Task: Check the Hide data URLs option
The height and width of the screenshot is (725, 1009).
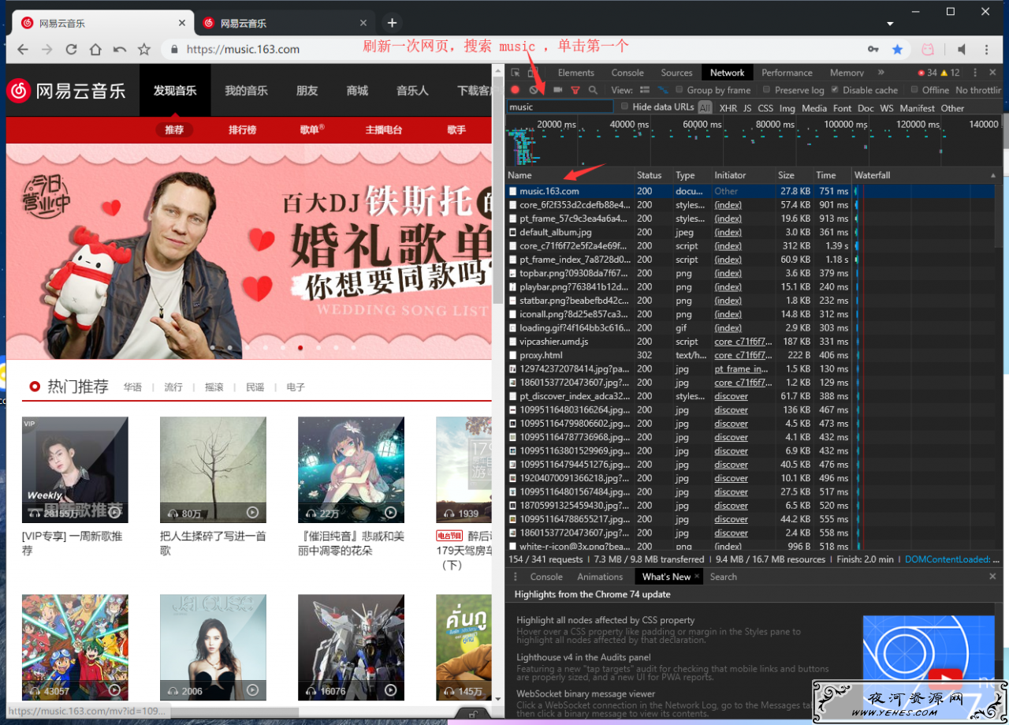Action: (625, 107)
